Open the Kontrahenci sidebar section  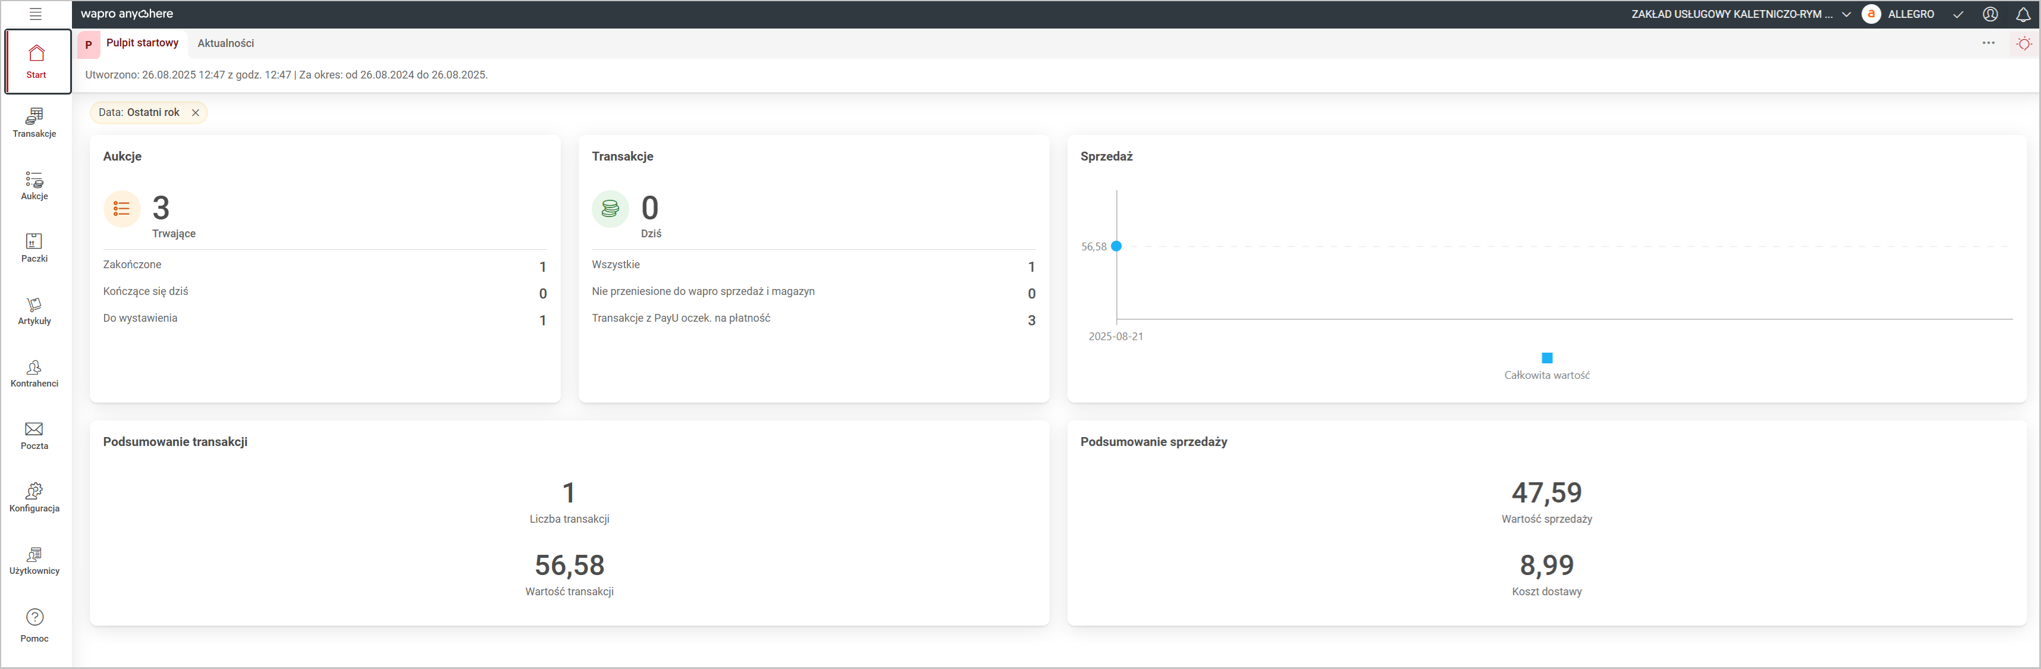(34, 372)
